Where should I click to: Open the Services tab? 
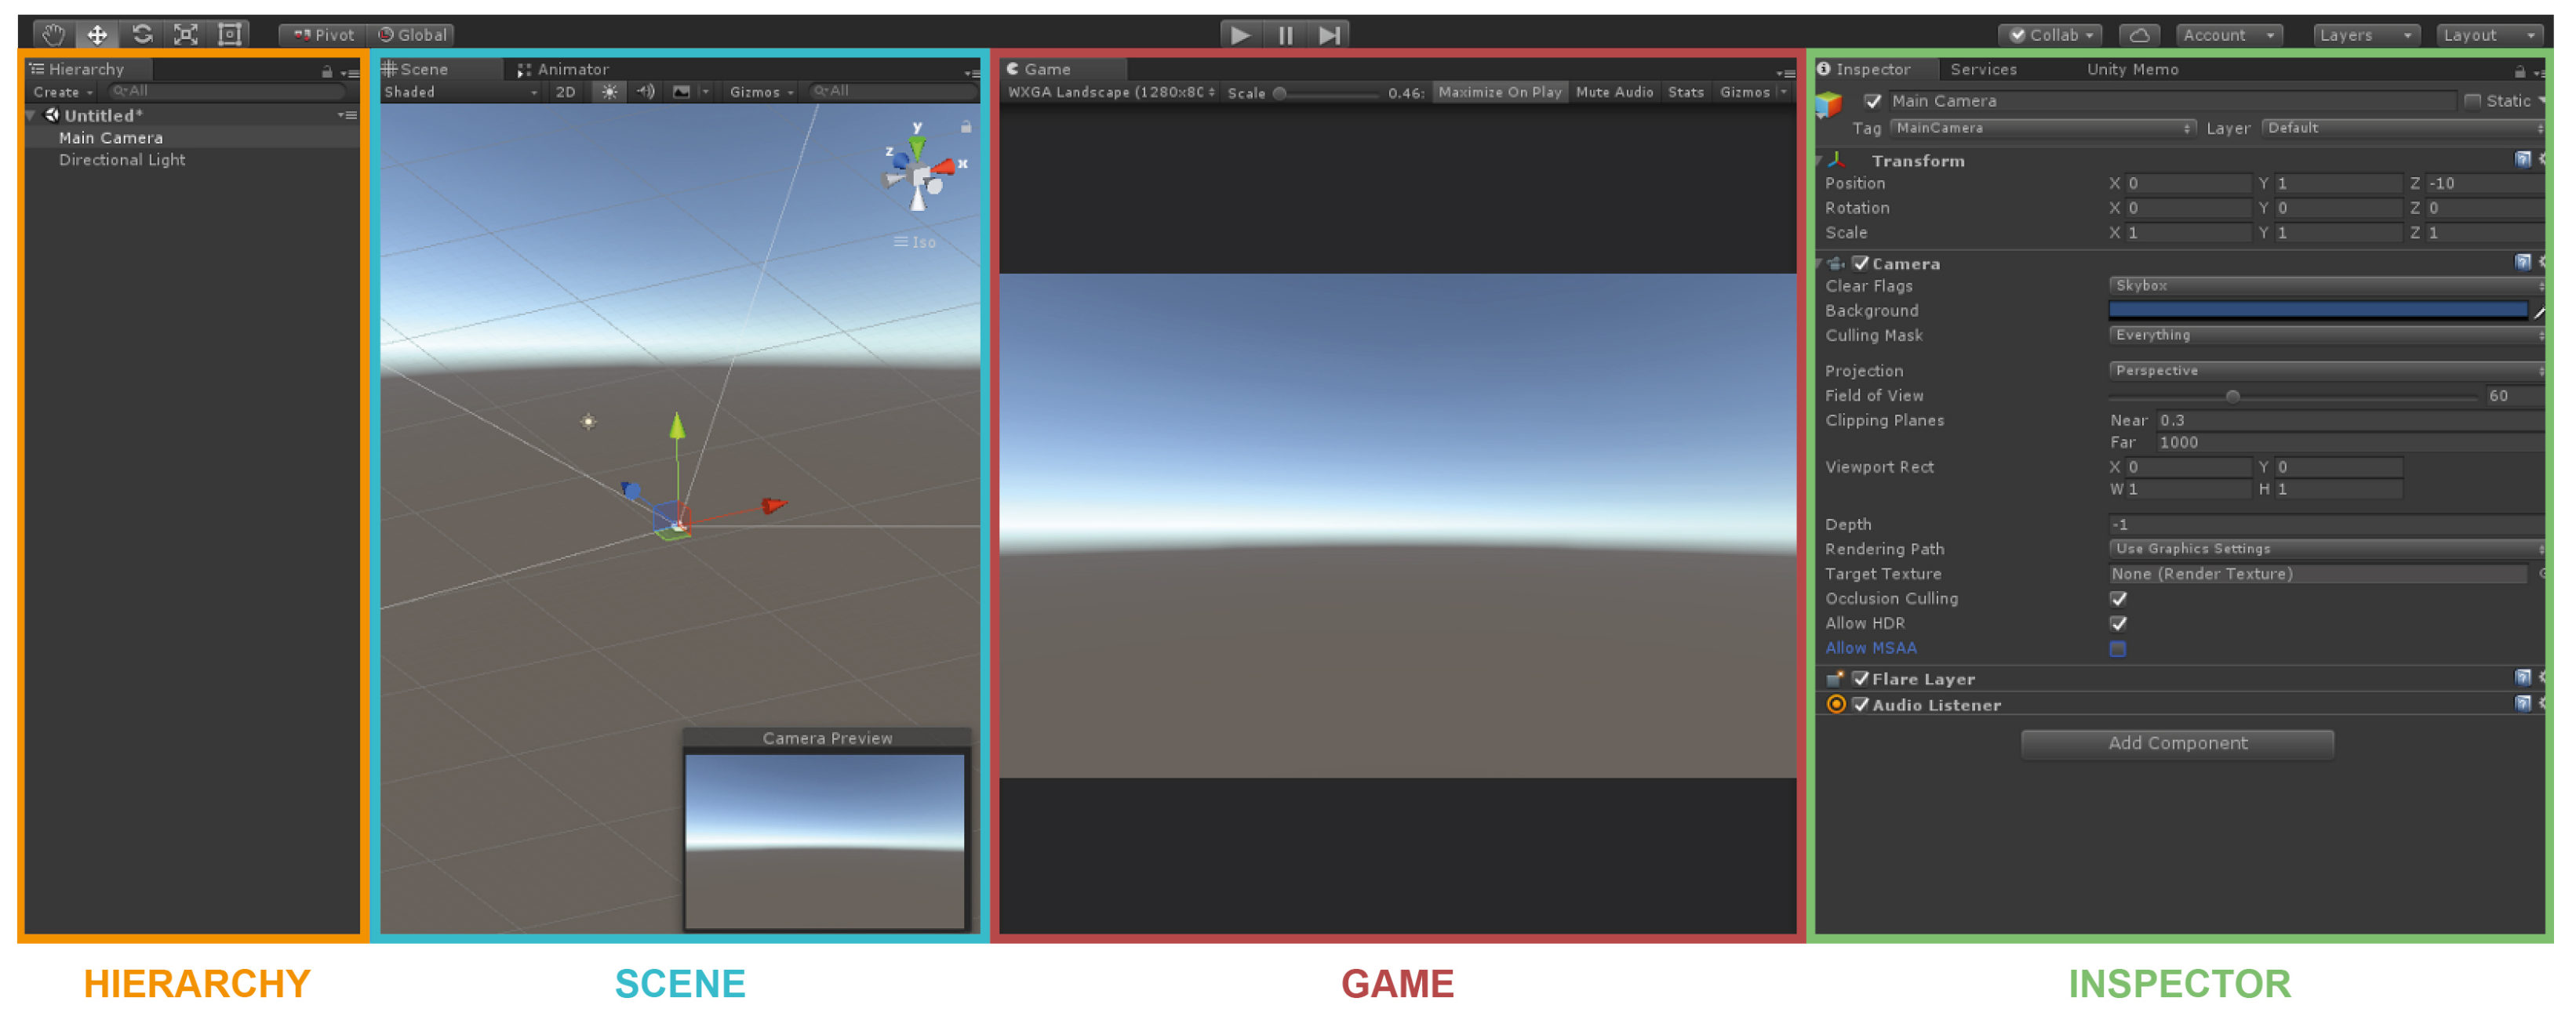click(1982, 69)
